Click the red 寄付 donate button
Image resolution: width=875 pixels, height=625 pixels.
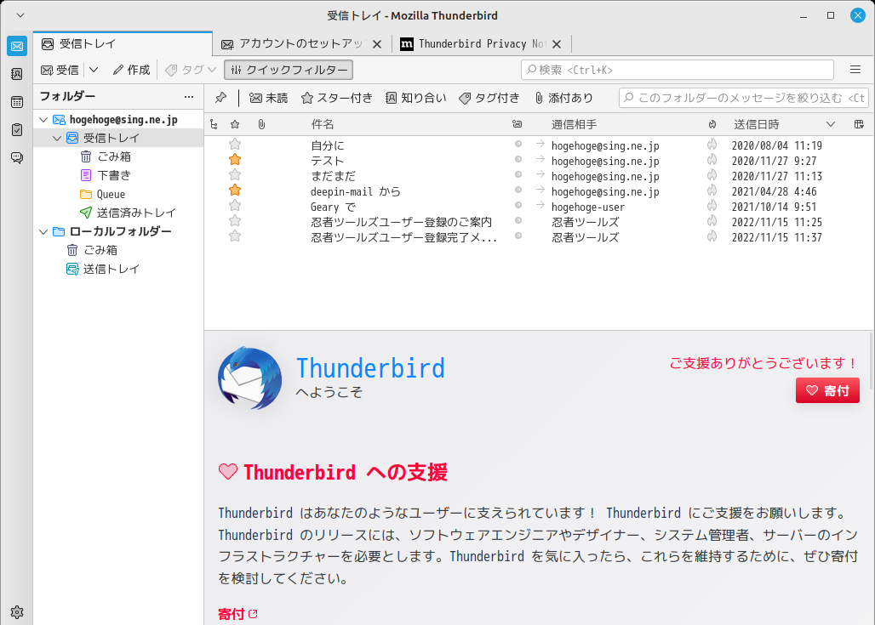pyautogui.click(x=827, y=391)
